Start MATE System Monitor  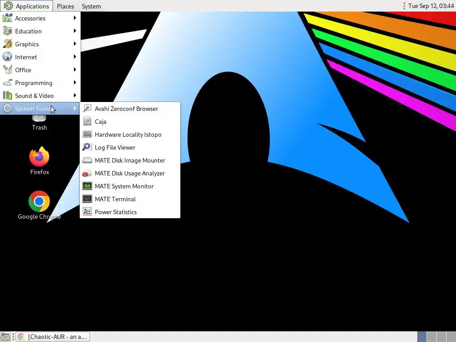[130, 186]
